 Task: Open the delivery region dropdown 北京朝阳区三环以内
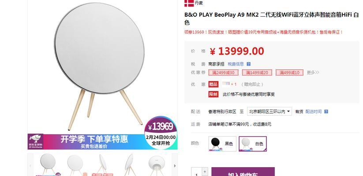click(269, 112)
